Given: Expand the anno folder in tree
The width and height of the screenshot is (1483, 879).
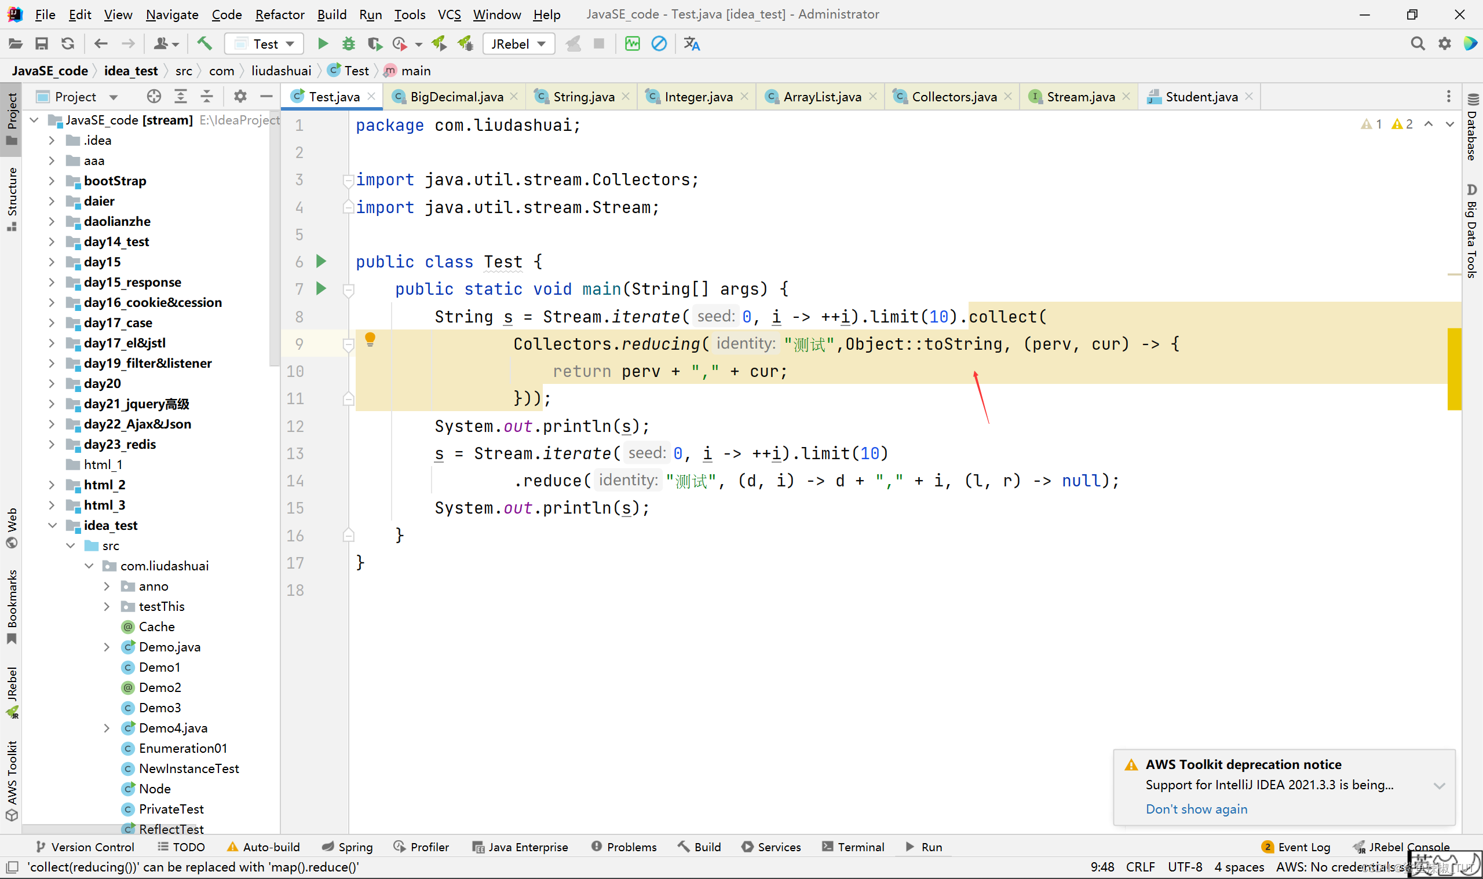Looking at the screenshot, I should [107, 586].
